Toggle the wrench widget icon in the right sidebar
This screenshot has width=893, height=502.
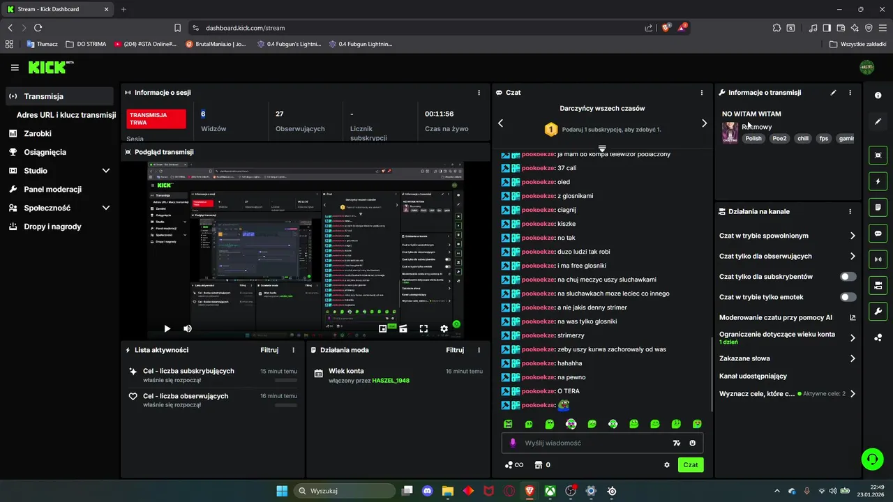pyautogui.click(x=878, y=311)
